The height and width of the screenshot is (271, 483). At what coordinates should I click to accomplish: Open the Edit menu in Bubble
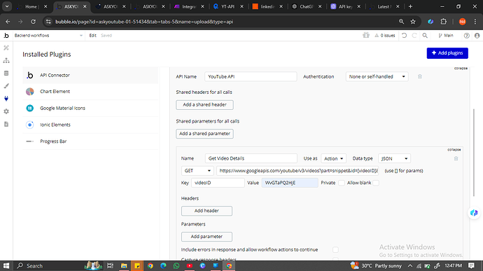click(x=92, y=36)
